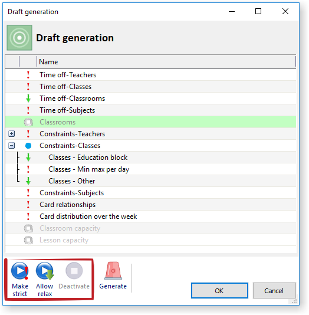This screenshot has width=309, height=315.
Task: Collapse the Constraints-Classes tree node
Action: pos(12,146)
